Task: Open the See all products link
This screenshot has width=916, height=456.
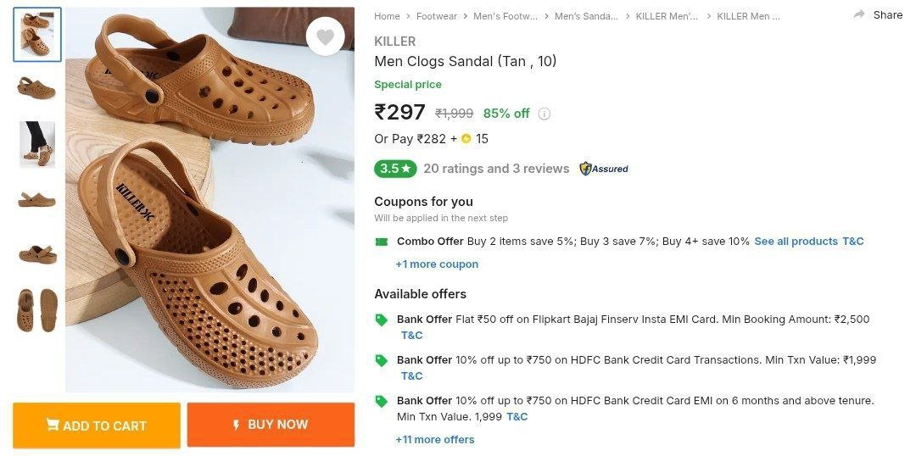Action: tap(796, 242)
